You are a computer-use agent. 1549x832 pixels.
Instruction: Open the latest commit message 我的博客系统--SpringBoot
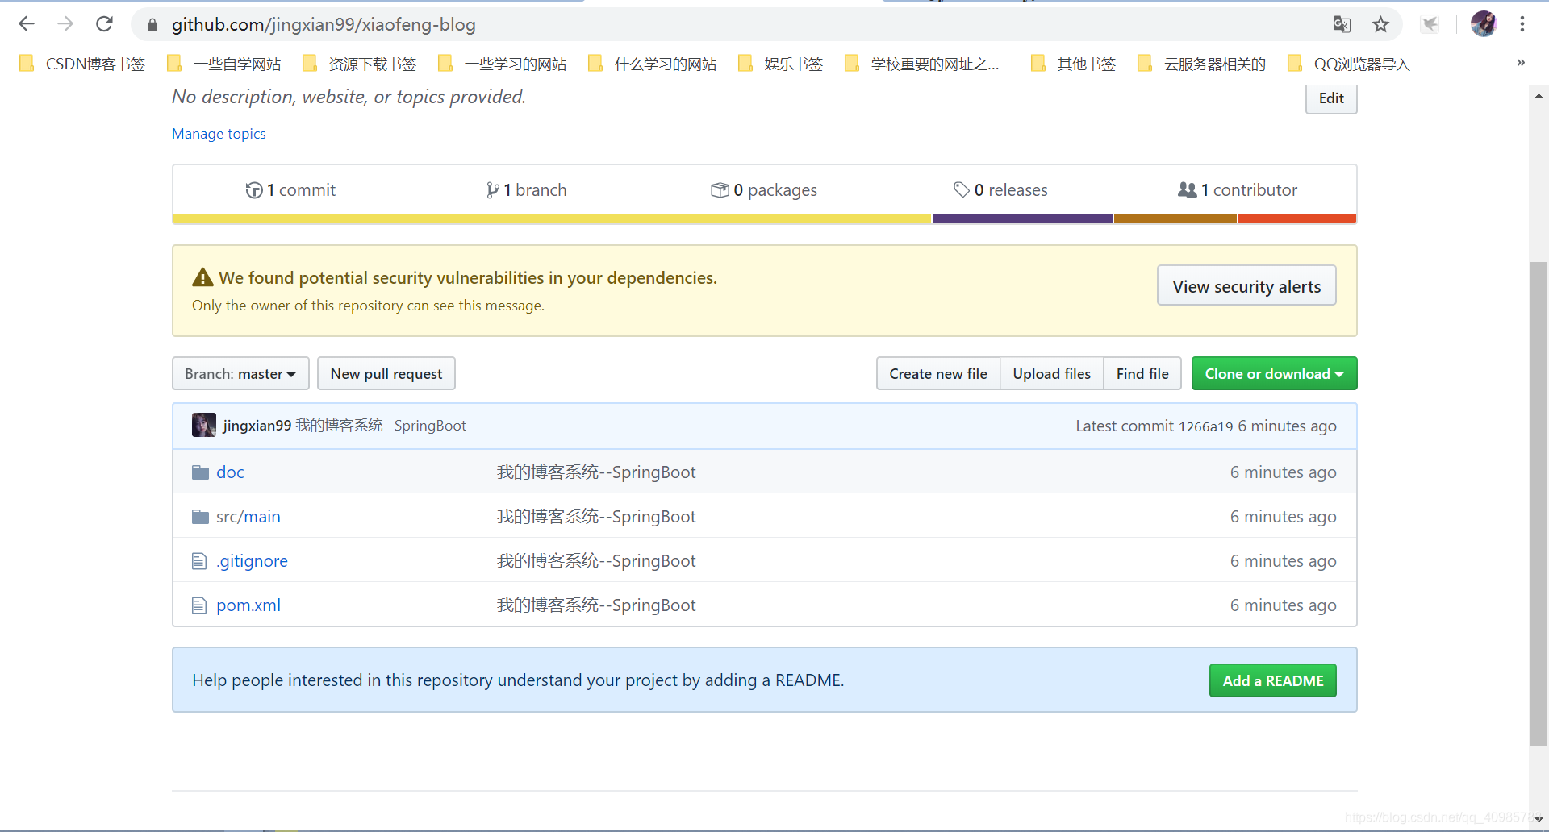381,426
